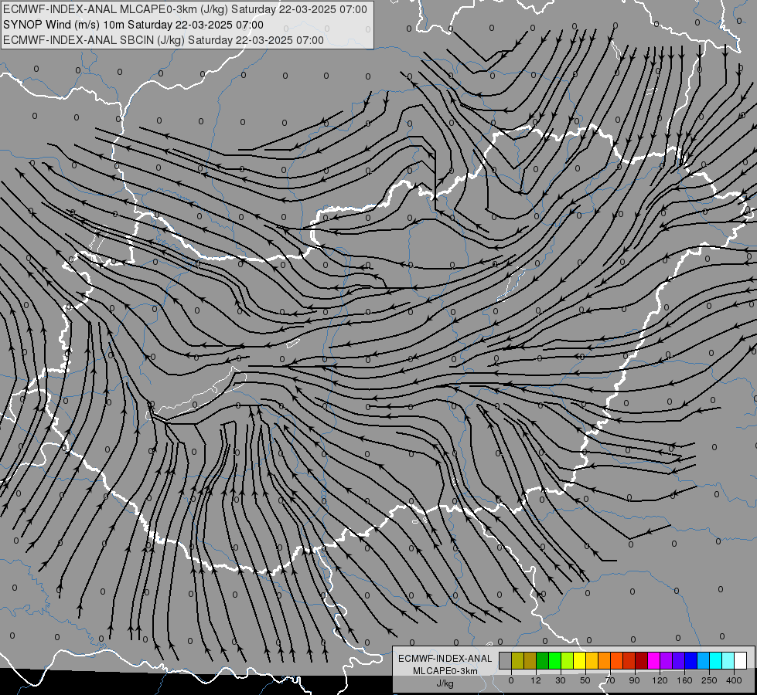This screenshot has height=695, width=757.
Task: Select the pure blue legend swatch
Action: [x=691, y=660]
